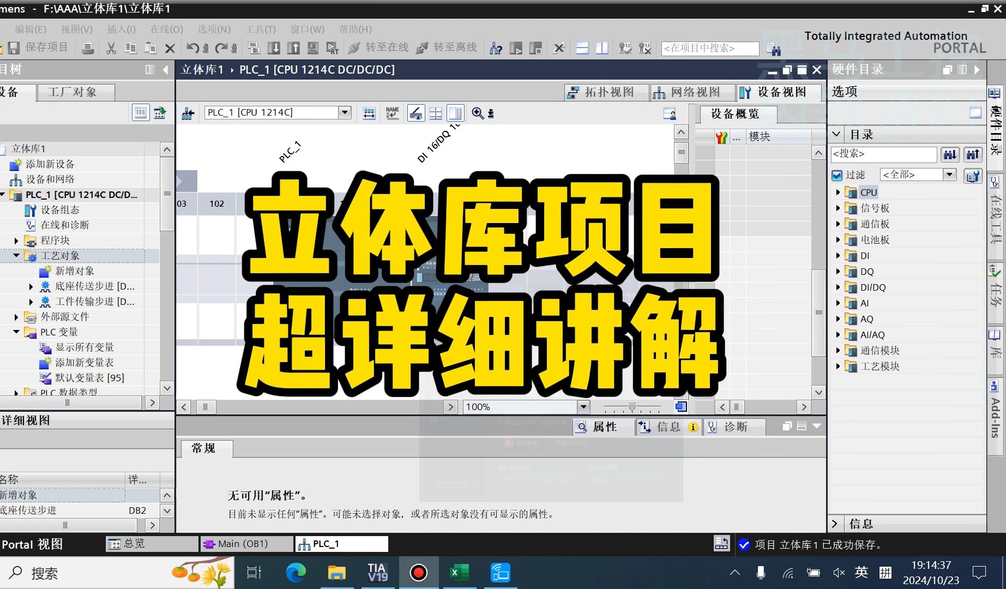
Task: Click the Upload from device icon
Action: click(293, 48)
